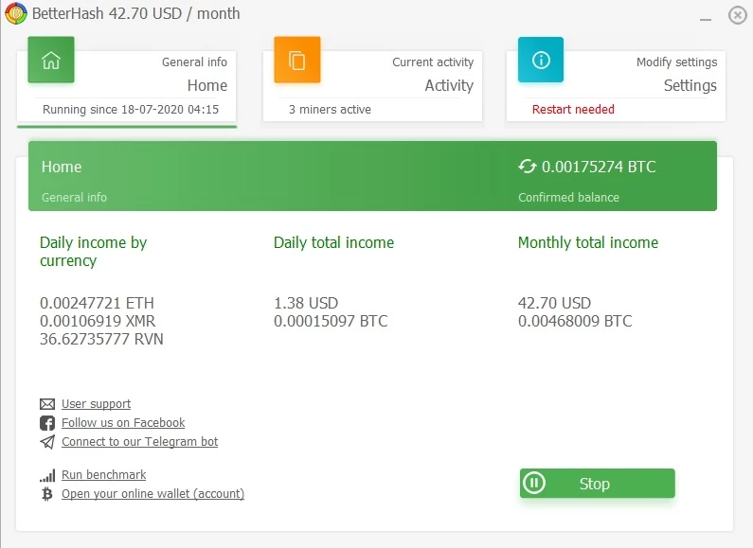
Task: Minimize the BetterHash window
Action: pos(705,16)
